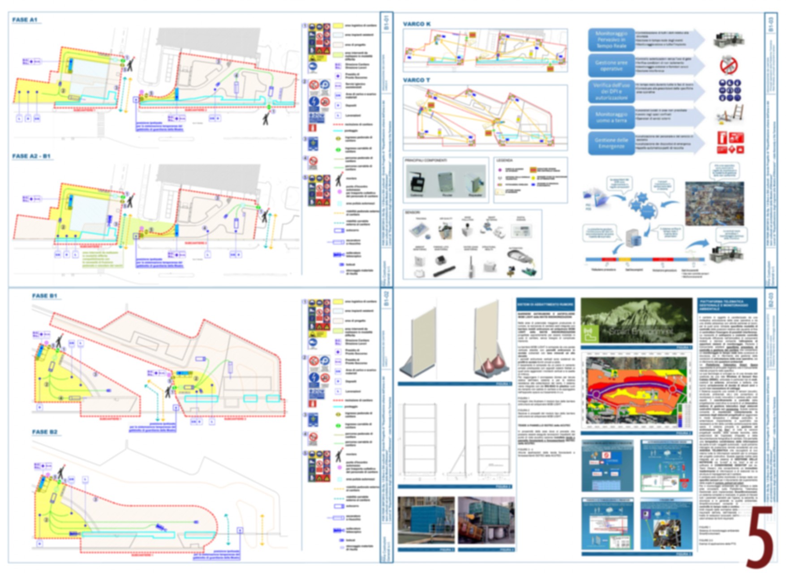Screen dimensions: 786x573
Task: Click the 'Gestione aree operative' blue box
Action: point(611,66)
